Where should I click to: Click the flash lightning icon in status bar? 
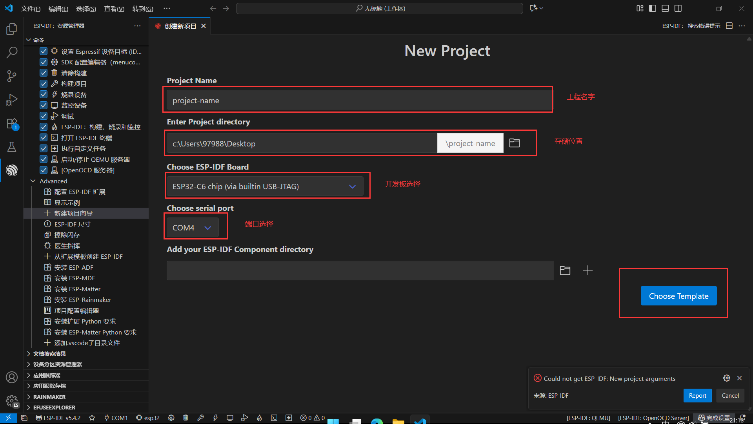(x=215, y=418)
